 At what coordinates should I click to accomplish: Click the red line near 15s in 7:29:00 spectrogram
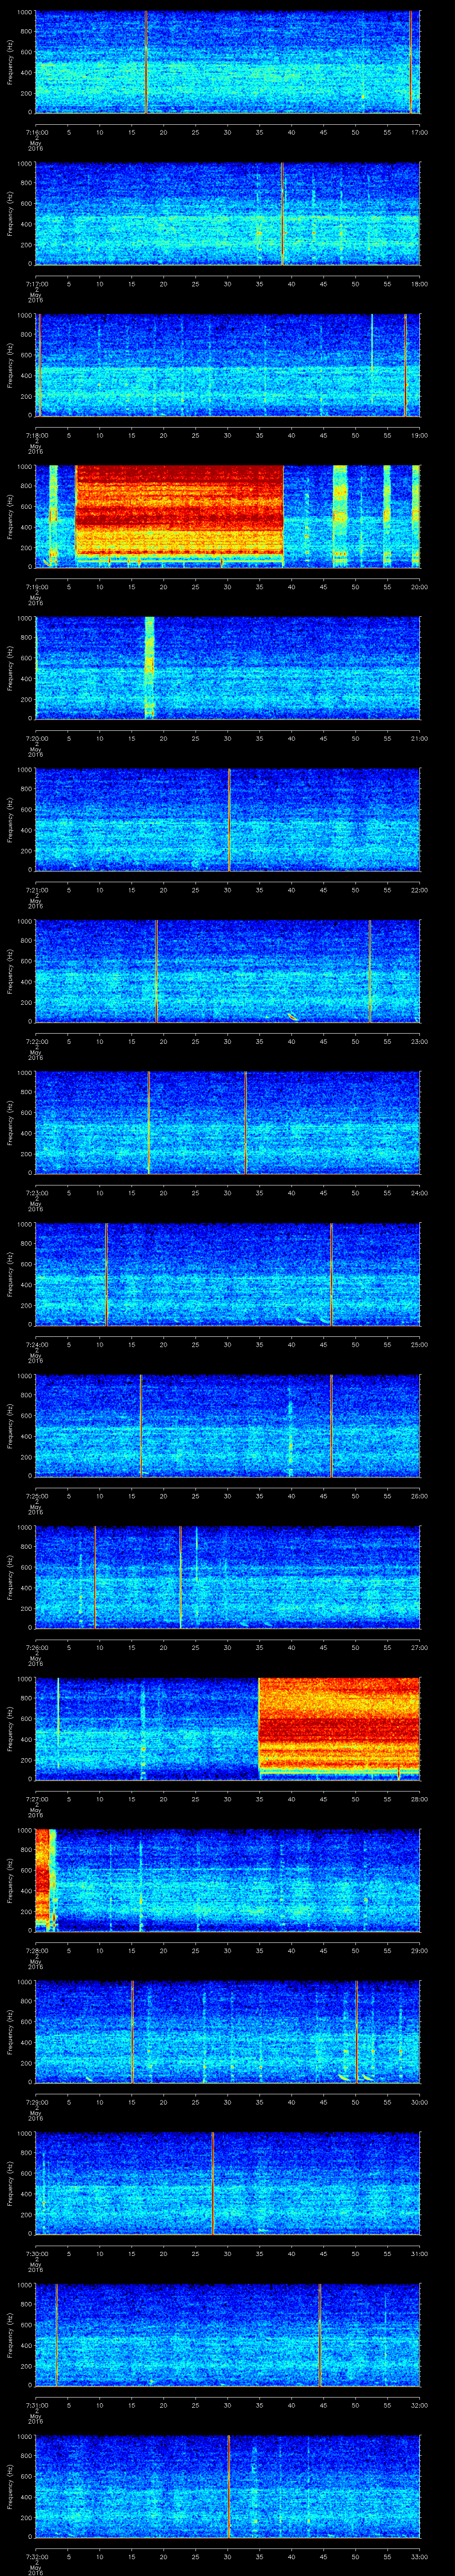pos(133,2032)
